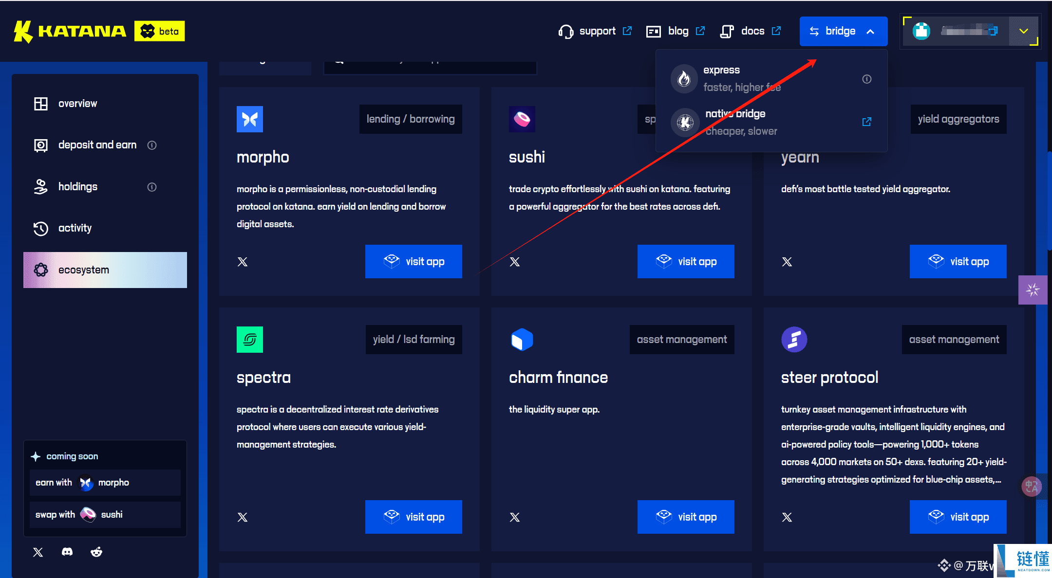This screenshot has height=578, width=1052.
Task: Go to activity in sidebar
Action: click(x=75, y=228)
